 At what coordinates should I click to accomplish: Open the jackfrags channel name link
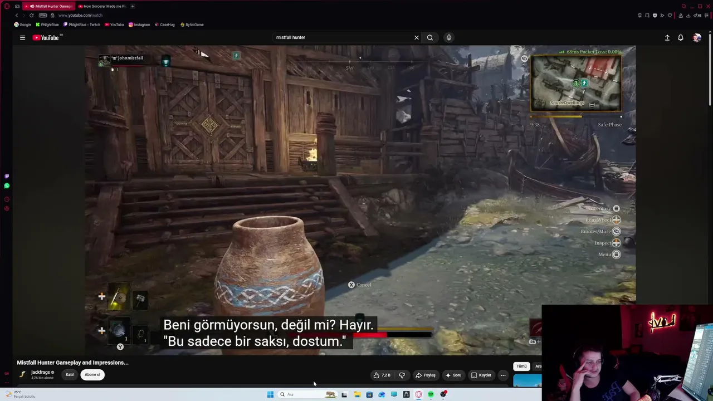(41, 372)
